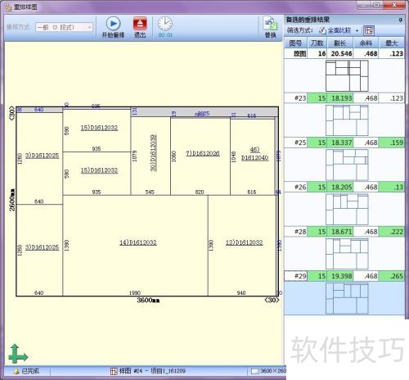Click the green axis arrows icon
Screen dimensions: 409x380
click(18, 354)
